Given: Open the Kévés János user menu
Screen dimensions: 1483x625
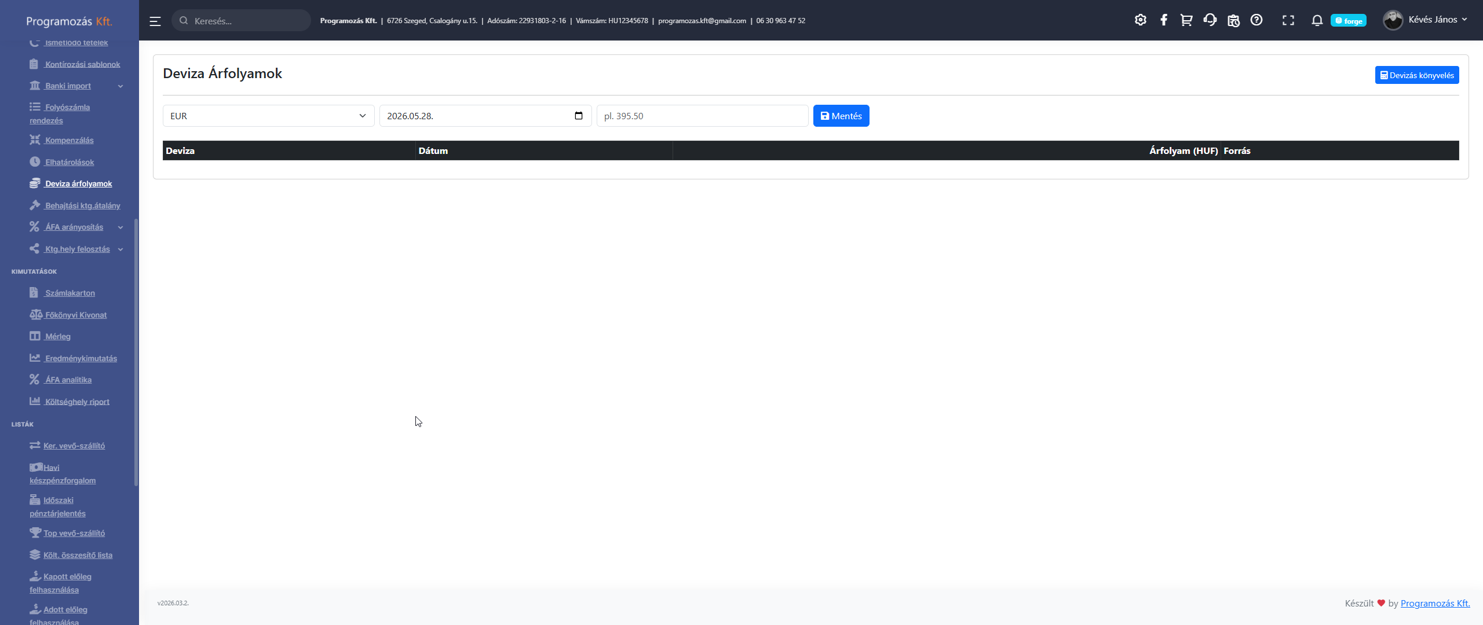Looking at the screenshot, I should pos(1437,20).
